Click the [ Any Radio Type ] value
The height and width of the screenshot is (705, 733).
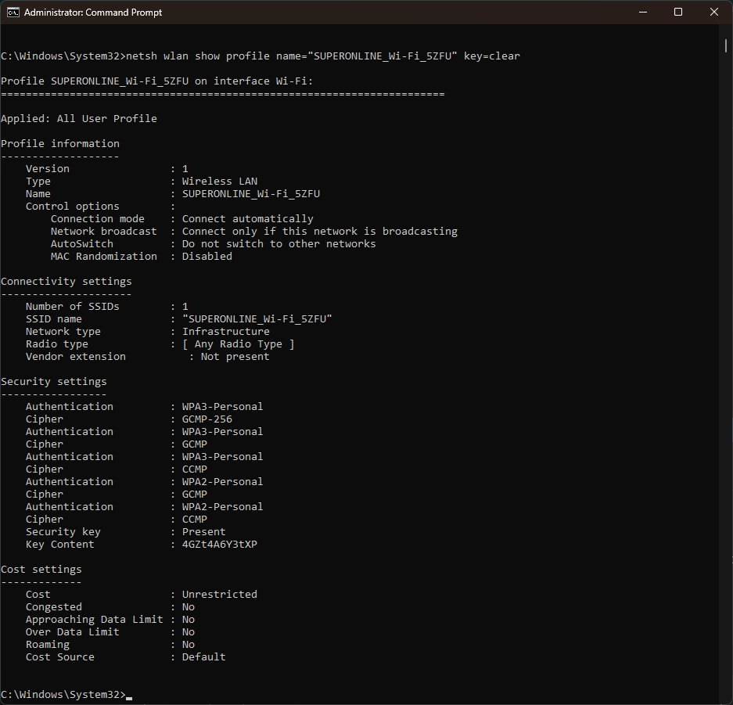[238, 344]
